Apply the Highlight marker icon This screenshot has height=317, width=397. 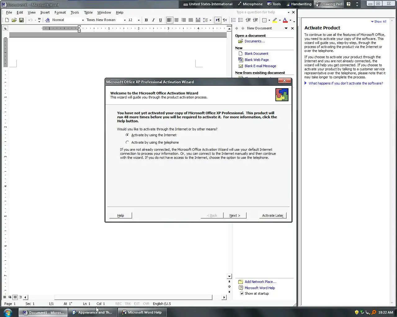point(275,20)
